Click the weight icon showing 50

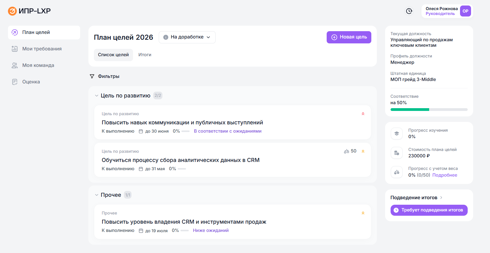(347, 151)
